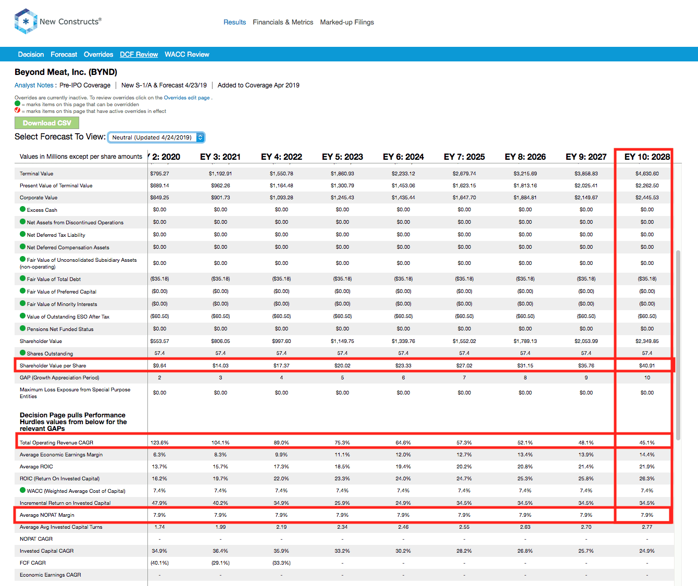Open the Marked-up Filings tab
The height and width of the screenshot is (586, 698).
pos(347,22)
